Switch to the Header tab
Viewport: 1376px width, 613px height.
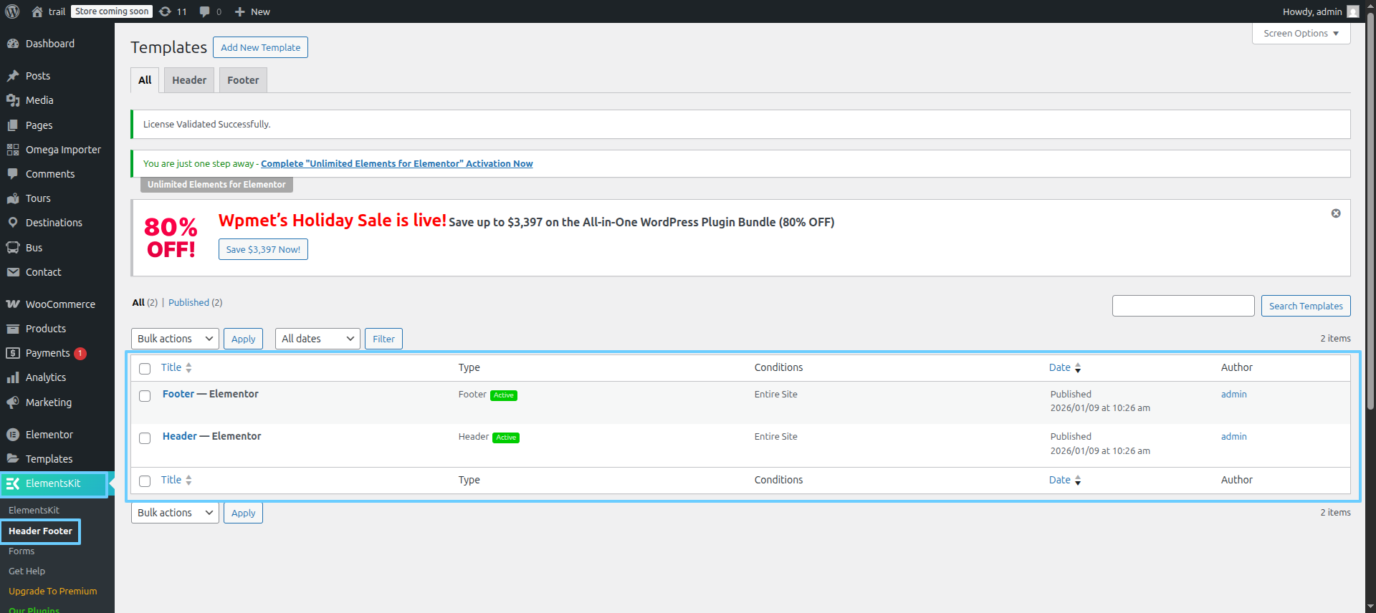tap(189, 80)
